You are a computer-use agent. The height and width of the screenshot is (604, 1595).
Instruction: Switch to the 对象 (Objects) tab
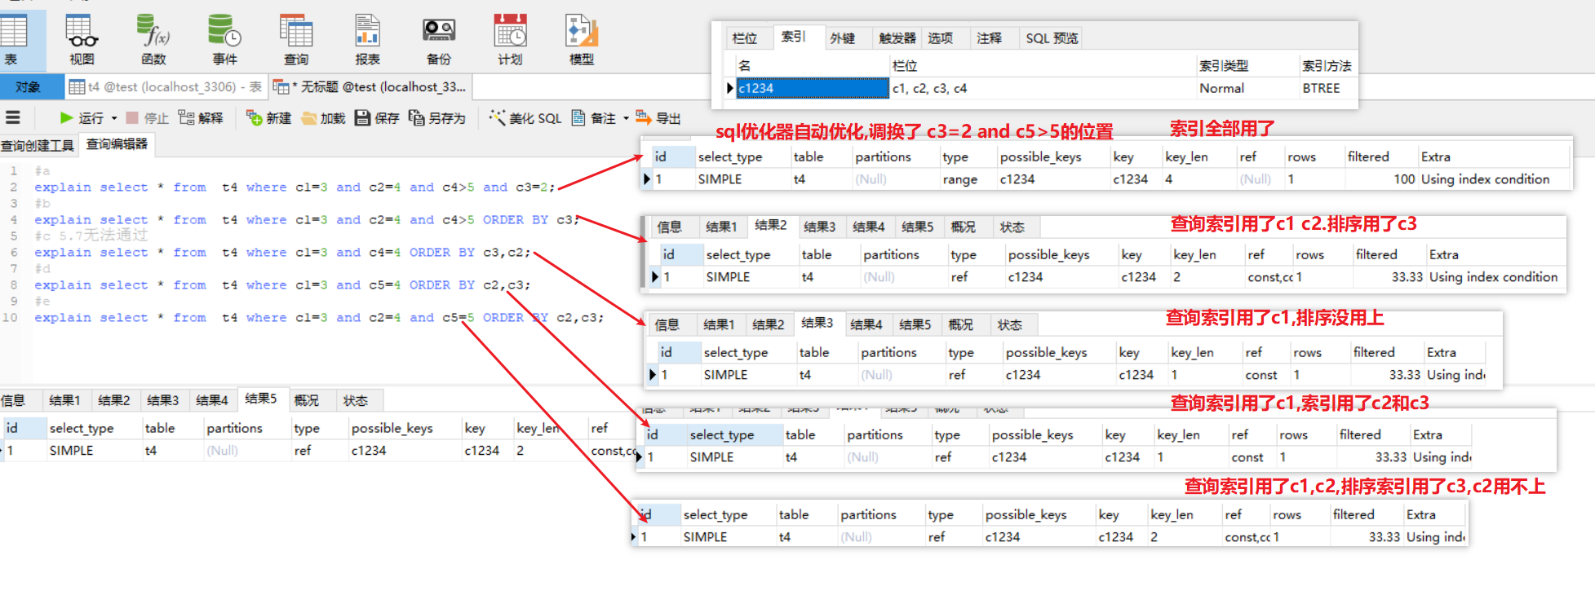tap(31, 86)
